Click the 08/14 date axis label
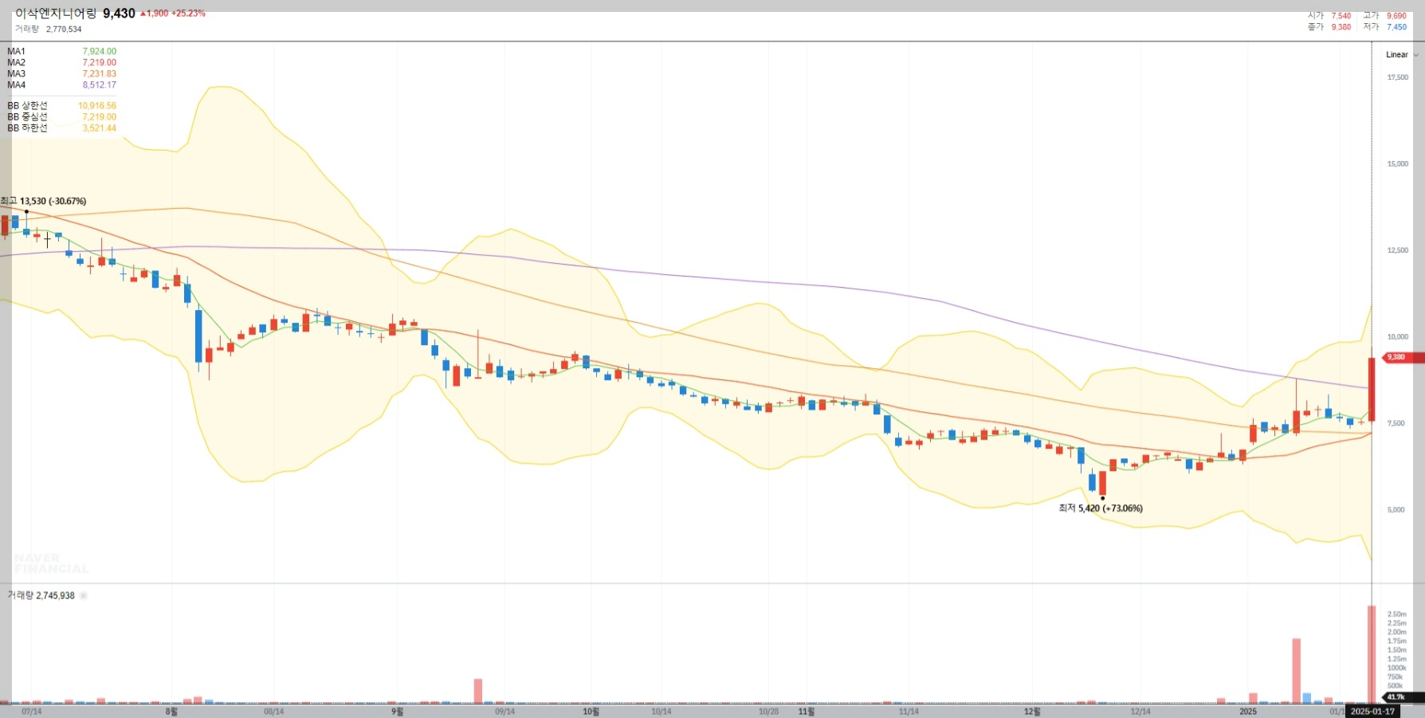This screenshot has width=1425, height=718. click(273, 712)
